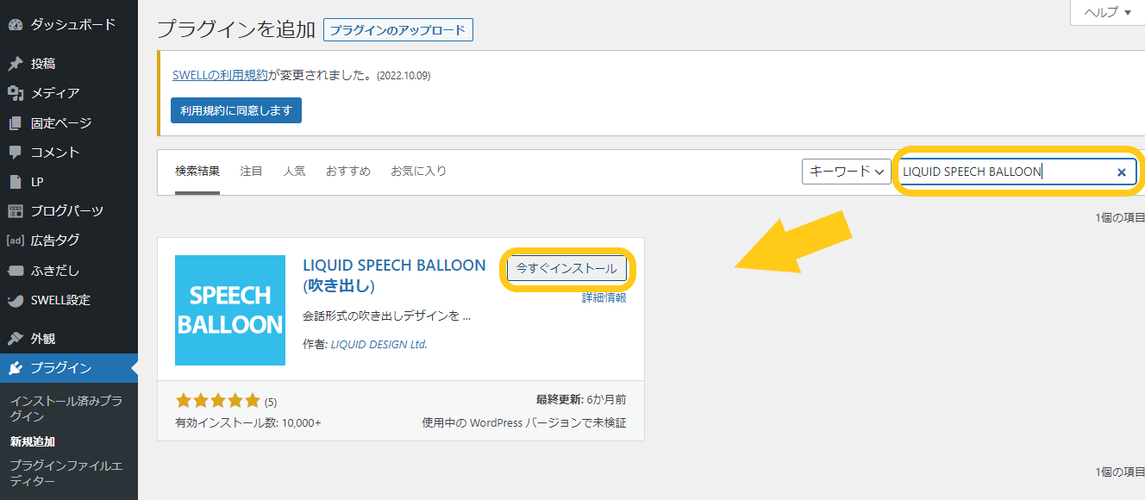Clear search with the x icon
This screenshot has width=1145, height=500.
pos(1122,172)
